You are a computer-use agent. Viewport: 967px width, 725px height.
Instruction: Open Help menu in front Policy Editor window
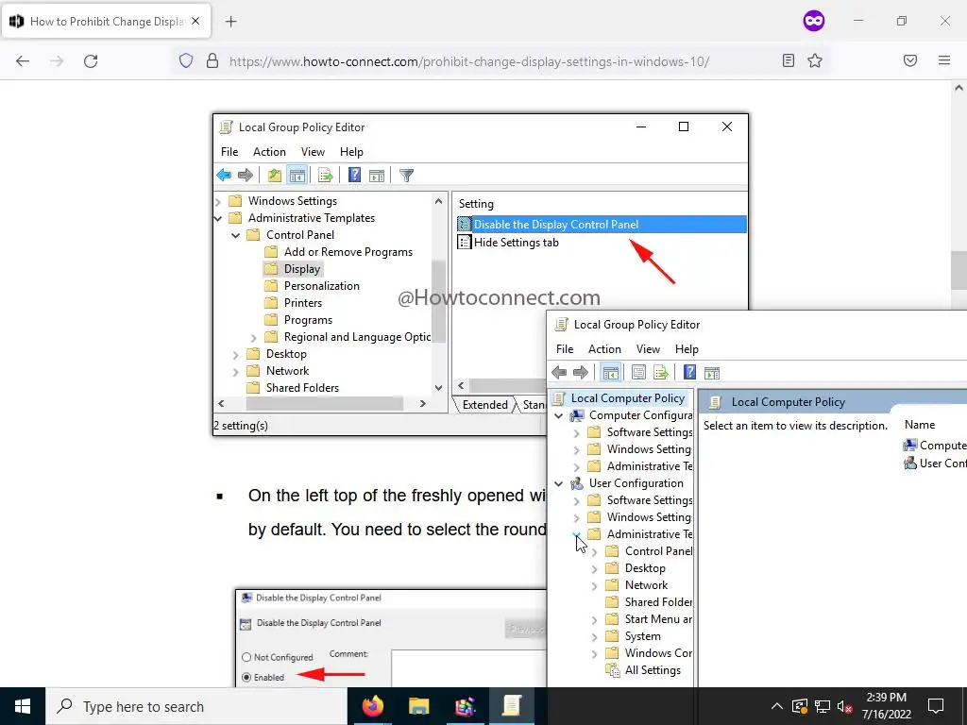[x=687, y=349]
